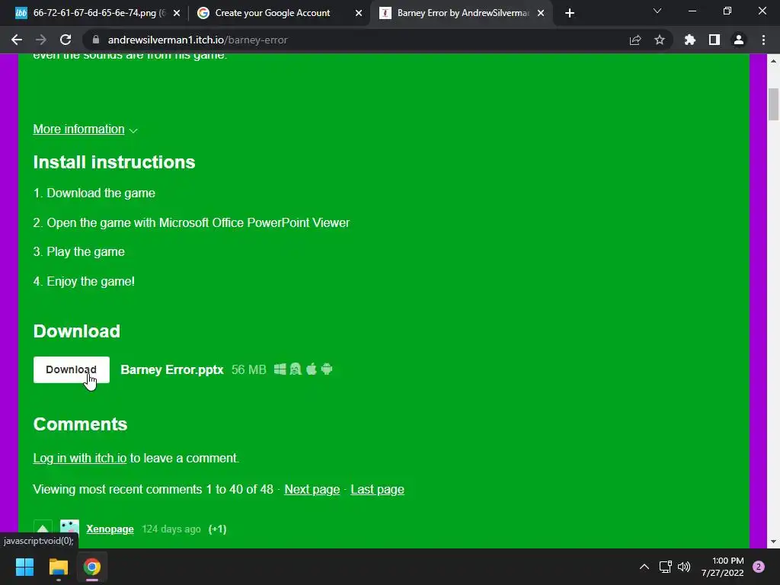Click the Comments heading
Viewport: 780px width, 585px height.
pyautogui.click(x=80, y=424)
